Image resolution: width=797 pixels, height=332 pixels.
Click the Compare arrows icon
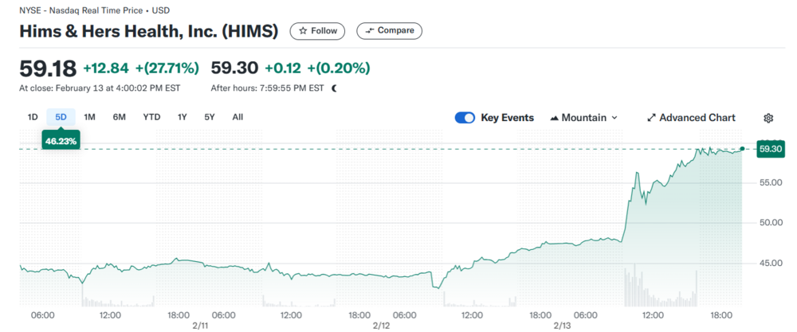(369, 31)
